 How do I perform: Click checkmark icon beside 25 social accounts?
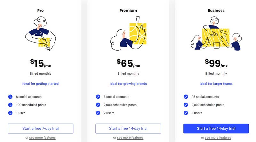[x=186, y=97]
